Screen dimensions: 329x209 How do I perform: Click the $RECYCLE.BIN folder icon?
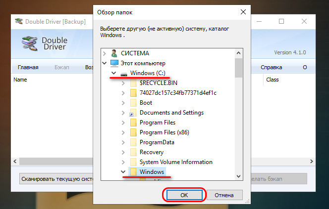pos(133,83)
